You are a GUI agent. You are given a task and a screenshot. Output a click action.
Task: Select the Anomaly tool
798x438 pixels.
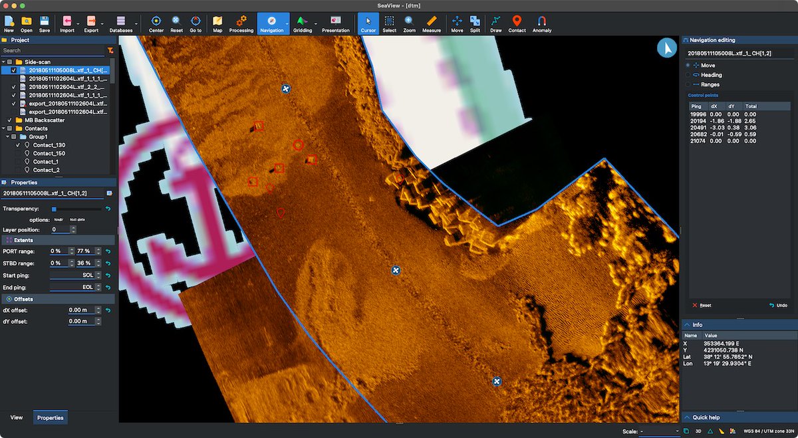pyautogui.click(x=542, y=24)
